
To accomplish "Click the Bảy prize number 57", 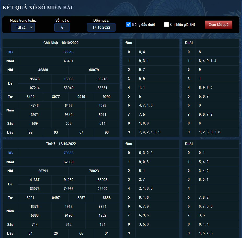I will coord(81,132).
